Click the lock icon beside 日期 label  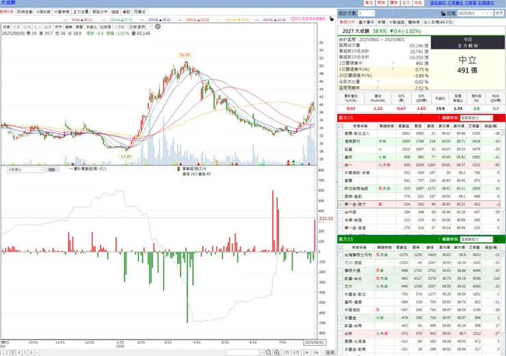443,13
